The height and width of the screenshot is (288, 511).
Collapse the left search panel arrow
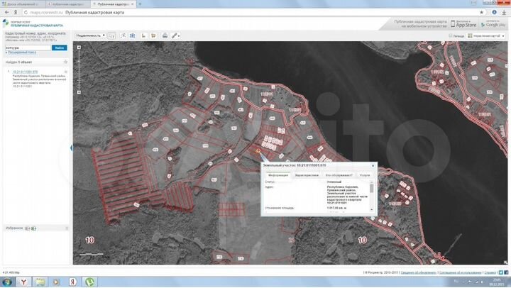pyautogui.click(x=71, y=148)
